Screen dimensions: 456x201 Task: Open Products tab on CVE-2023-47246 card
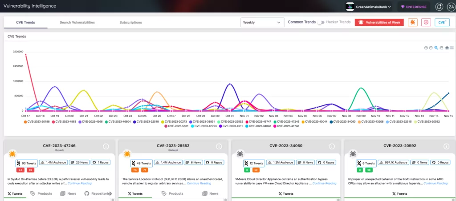point(41,193)
